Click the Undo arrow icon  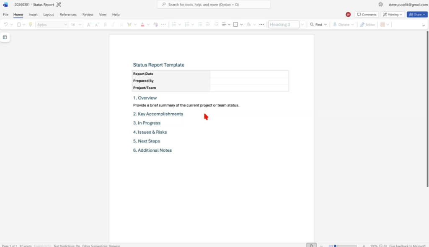click(6, 25)
